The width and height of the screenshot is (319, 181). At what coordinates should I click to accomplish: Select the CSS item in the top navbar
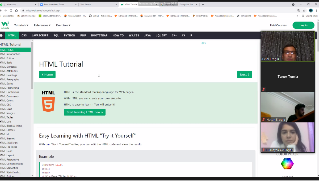click(24, 35)
